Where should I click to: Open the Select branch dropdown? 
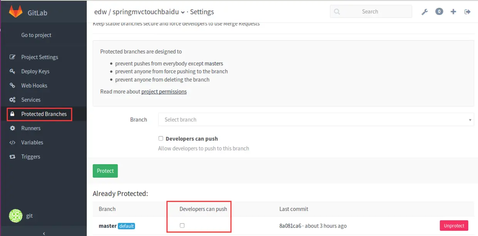pyautogui.click(x=316, y=120)
